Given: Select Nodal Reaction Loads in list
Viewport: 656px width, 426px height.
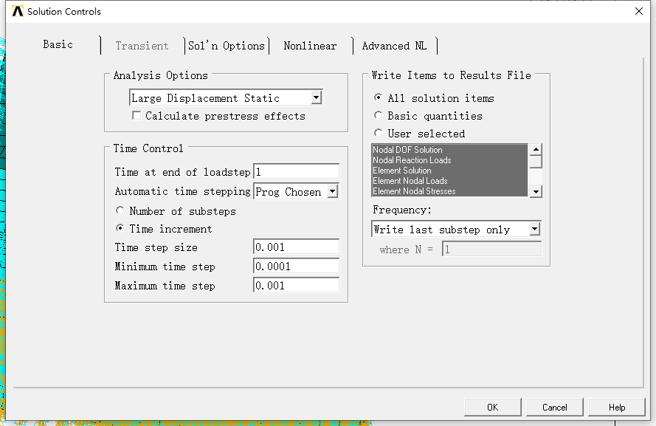Looking at the screenshot, I should point(449,160).
